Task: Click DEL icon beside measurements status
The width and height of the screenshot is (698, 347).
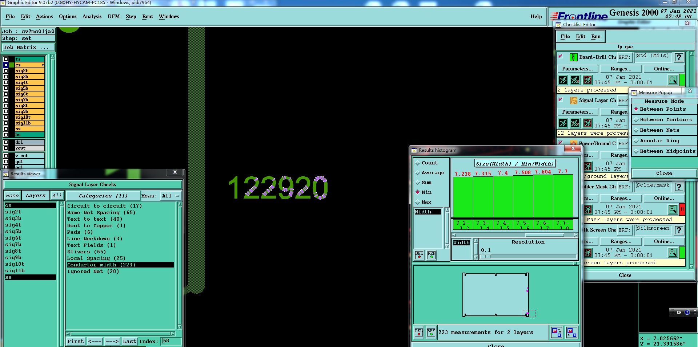Action: [x=419, y=332]
